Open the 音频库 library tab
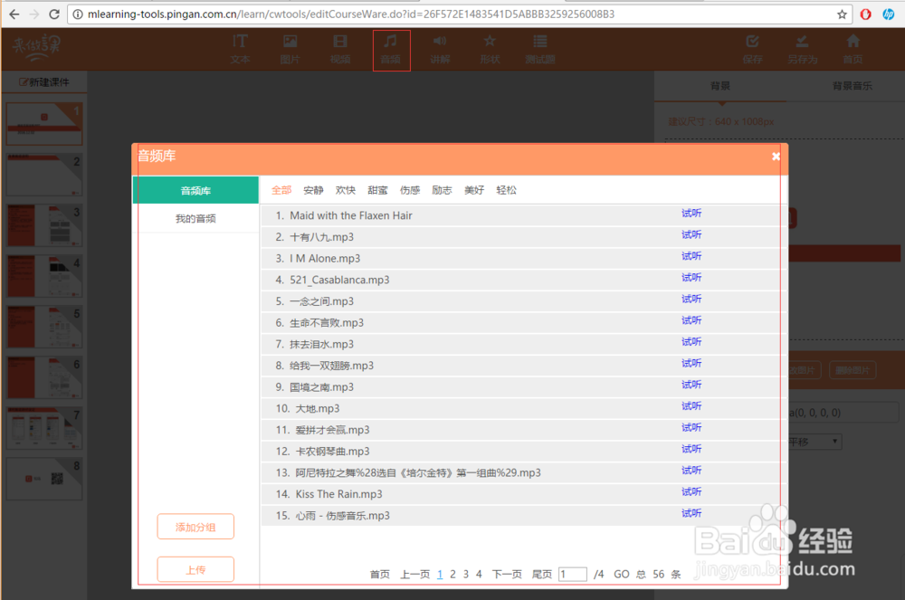The height and width of the screenshot is (600, 905). pyautogui.click(x=195, y=190)
